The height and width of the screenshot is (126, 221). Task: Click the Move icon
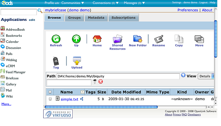click(199, 39)
